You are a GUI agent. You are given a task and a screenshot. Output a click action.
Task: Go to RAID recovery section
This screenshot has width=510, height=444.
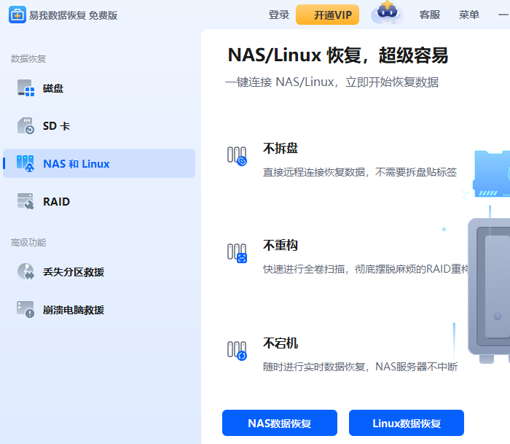99,201
